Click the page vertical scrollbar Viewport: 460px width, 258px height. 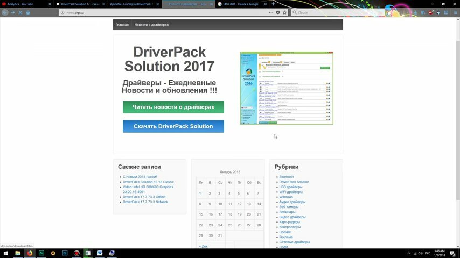click(x=458, y=120)
